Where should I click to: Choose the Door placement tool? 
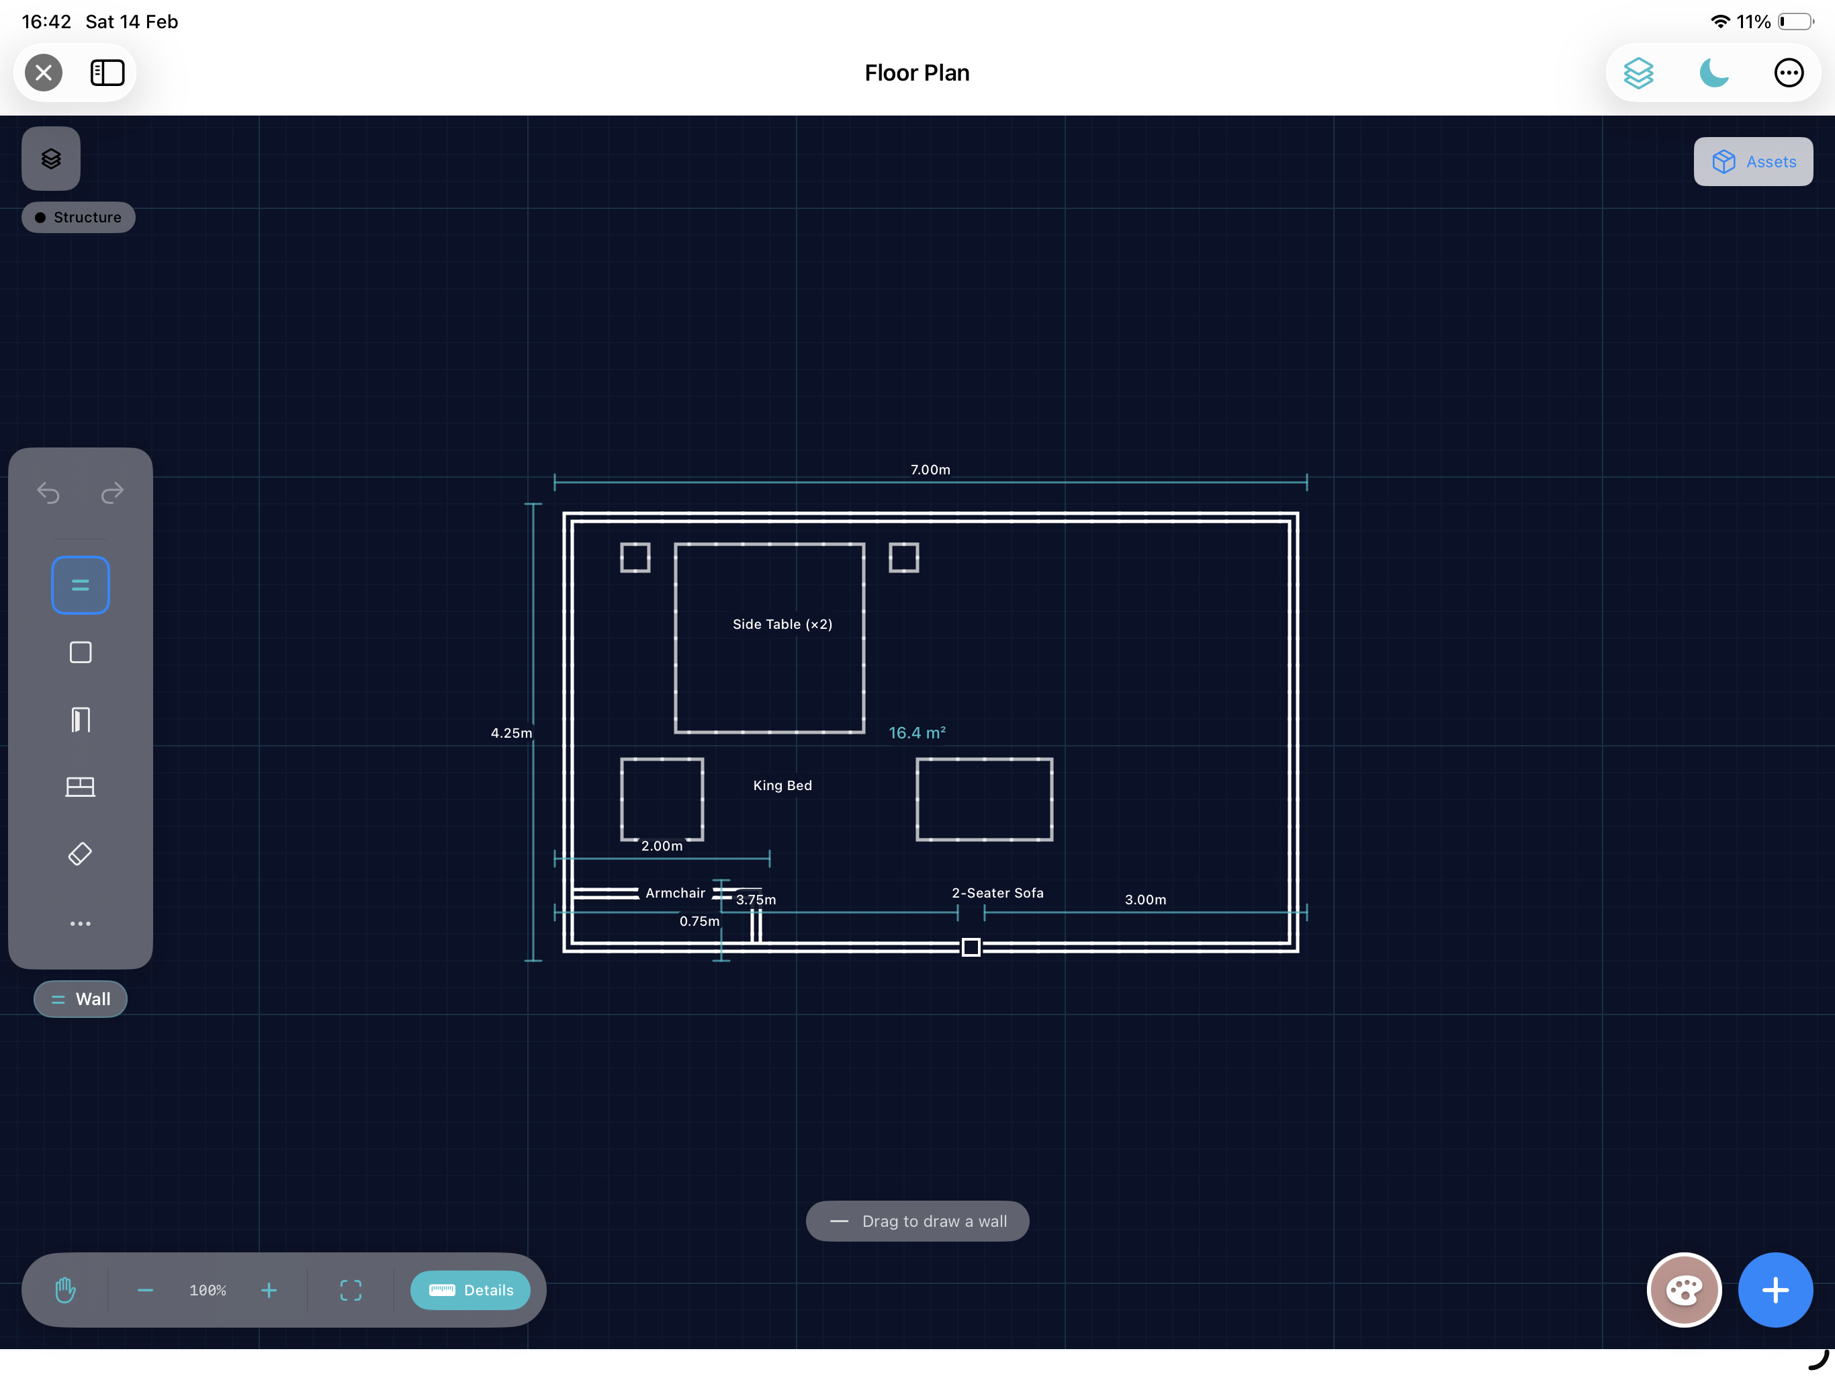pyautogui.click(x=80, y=719)
